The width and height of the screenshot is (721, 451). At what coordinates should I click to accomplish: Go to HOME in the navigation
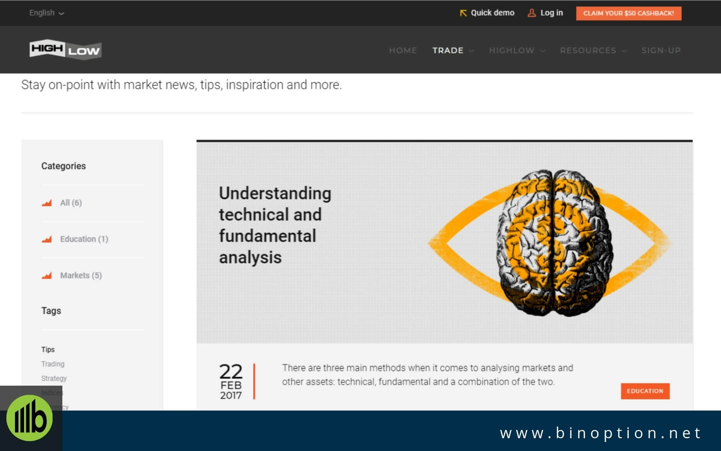tap(403, 50)
